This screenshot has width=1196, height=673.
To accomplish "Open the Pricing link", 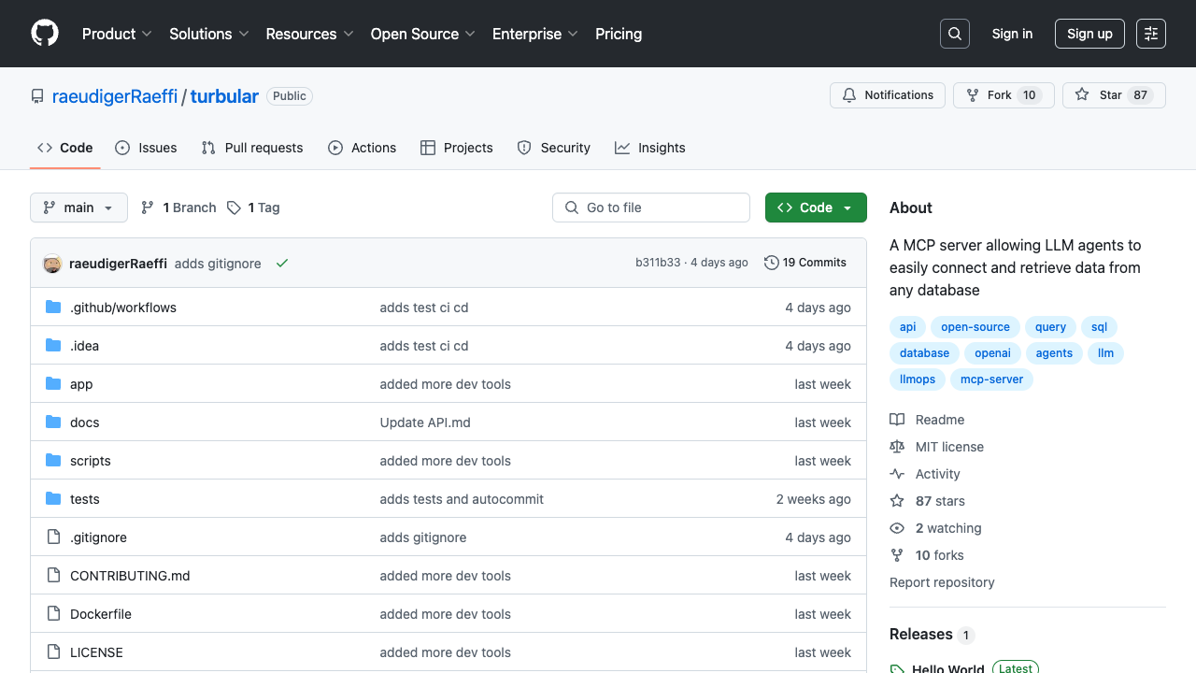I will [619, 34].
